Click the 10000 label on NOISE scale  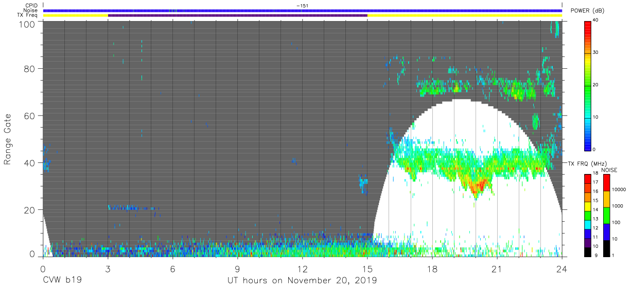[618, 190]
